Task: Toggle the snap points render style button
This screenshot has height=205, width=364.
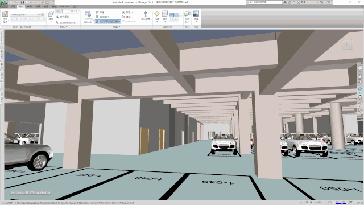Action: pyautogui.click(x=171, y=19)
